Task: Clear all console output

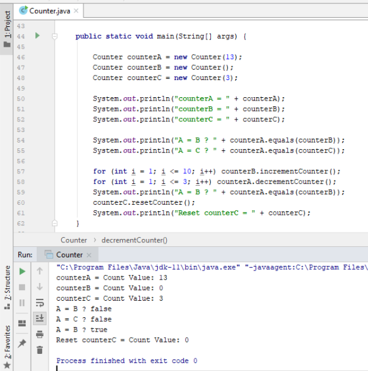Action: 39,350
